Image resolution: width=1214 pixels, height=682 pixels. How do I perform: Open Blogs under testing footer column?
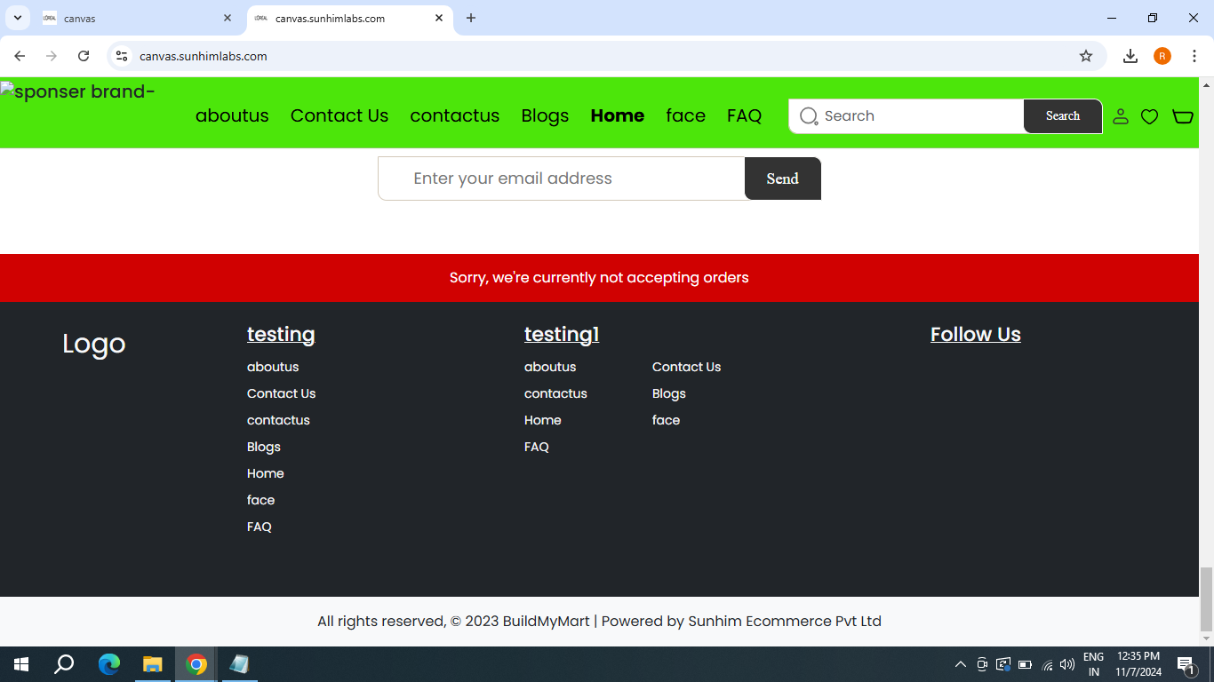point(264,447)
